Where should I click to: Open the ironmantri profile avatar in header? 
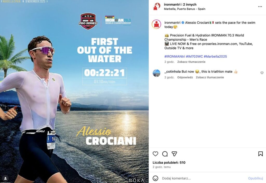[x=156, y=6]
